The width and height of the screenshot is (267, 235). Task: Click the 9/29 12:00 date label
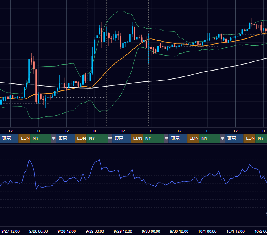click(123, 231)
